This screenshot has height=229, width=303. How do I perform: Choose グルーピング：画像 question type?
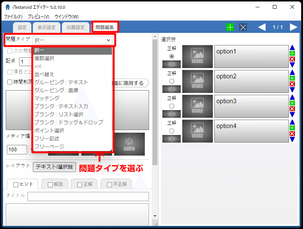pos(73,90)
